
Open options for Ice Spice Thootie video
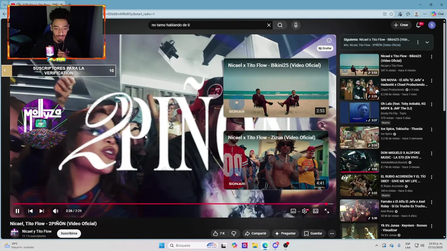[431, 129]
